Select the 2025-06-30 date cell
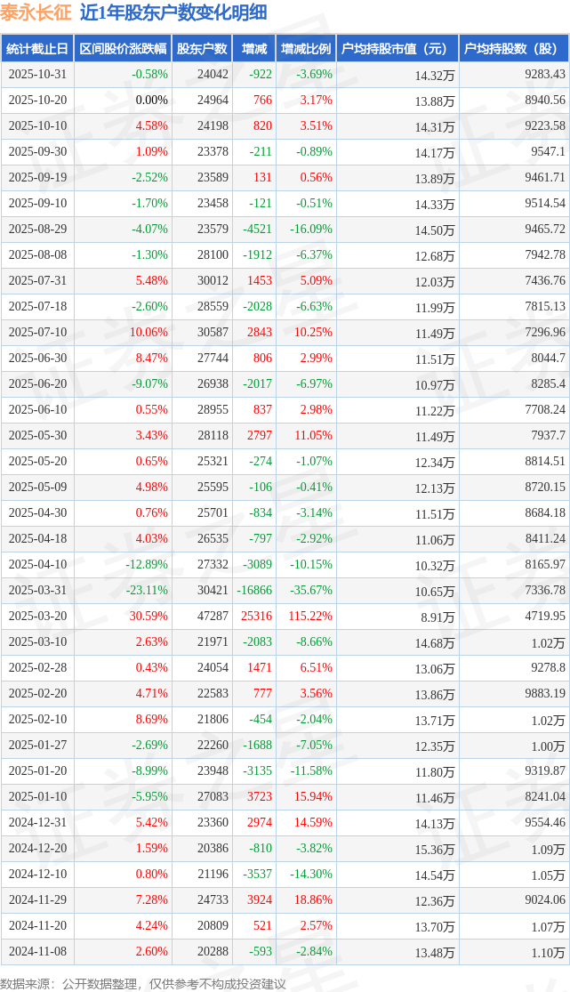The image size is (570, 992). point(37,359)
